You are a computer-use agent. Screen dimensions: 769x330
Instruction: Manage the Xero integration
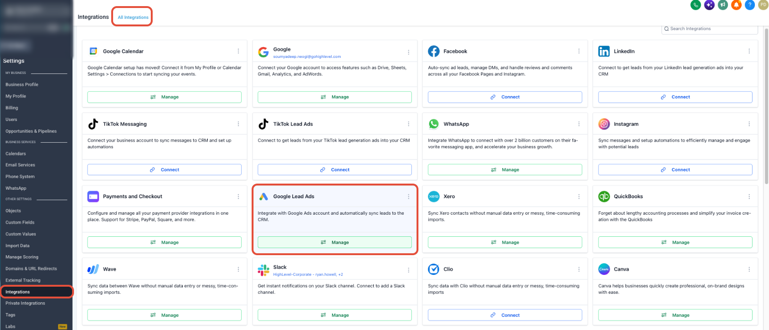tap(505, 242)
